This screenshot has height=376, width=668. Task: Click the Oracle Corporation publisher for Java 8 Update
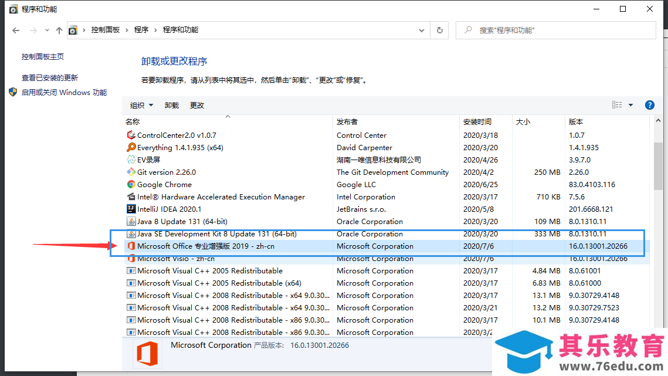[x=369, y=222]
